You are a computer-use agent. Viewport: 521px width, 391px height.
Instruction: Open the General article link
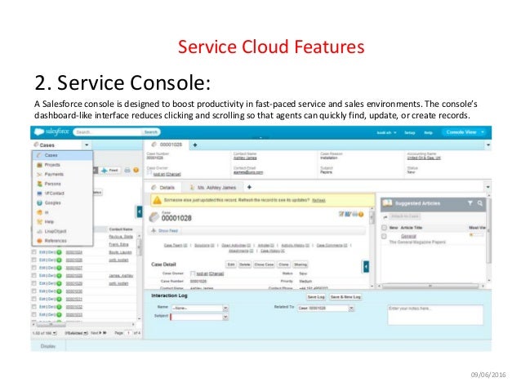[x=408, y=236]
